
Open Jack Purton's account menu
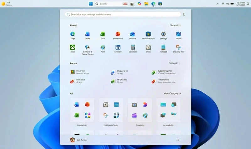coord(78,140)
